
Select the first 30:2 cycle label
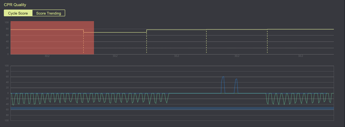tap(47, 56)
